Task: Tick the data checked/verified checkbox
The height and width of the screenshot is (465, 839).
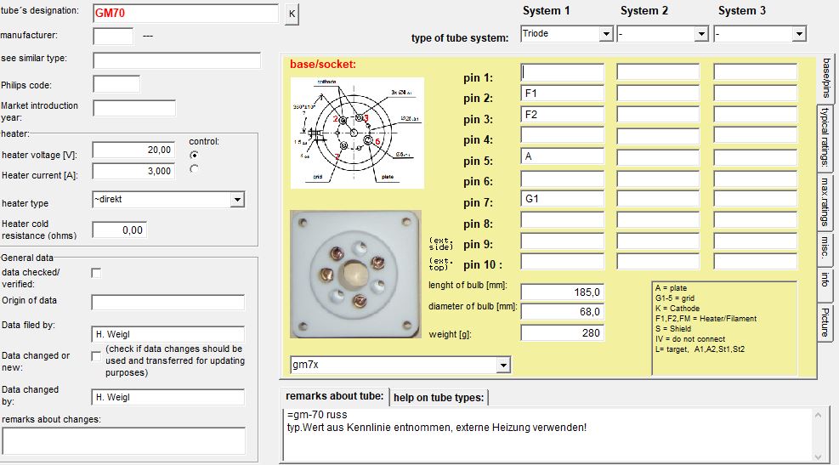Action: click(96, 274)
